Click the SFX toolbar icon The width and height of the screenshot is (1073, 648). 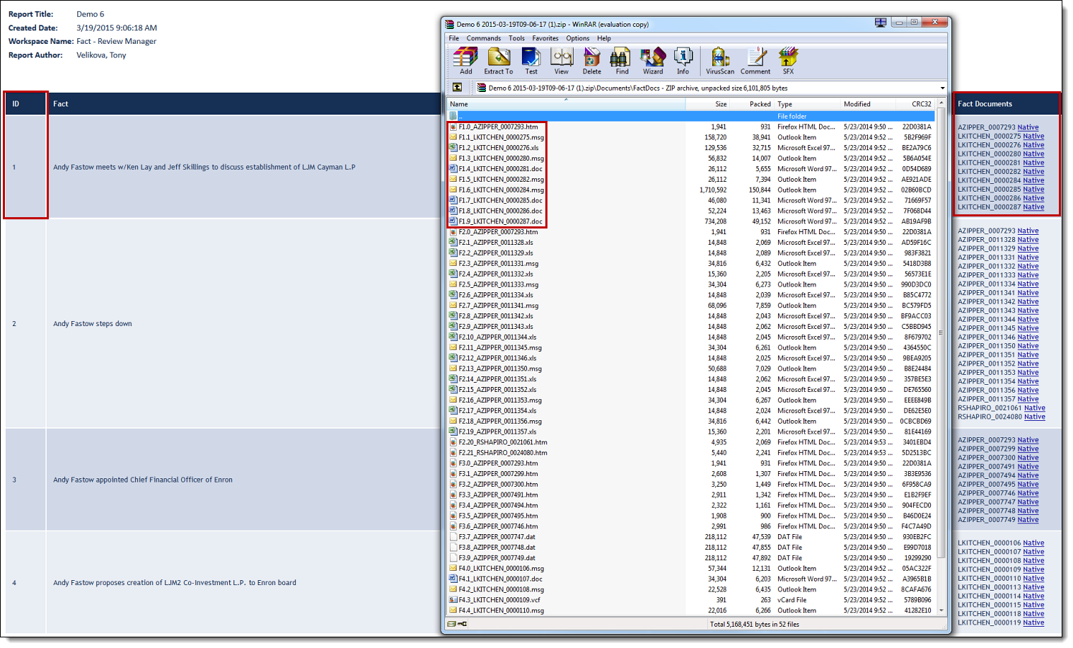pyautogui.click(x=788, y=60)
